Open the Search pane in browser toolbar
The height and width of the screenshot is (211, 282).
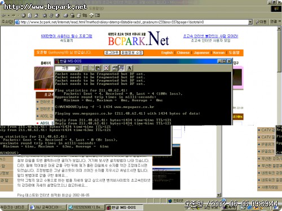[x=45, y=15]
